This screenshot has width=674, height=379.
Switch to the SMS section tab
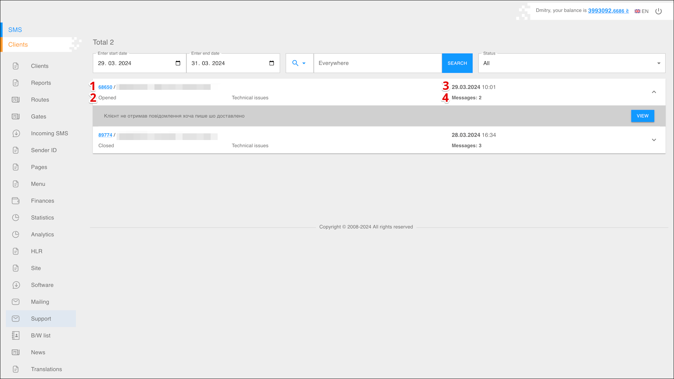click(x=15, y=30)
